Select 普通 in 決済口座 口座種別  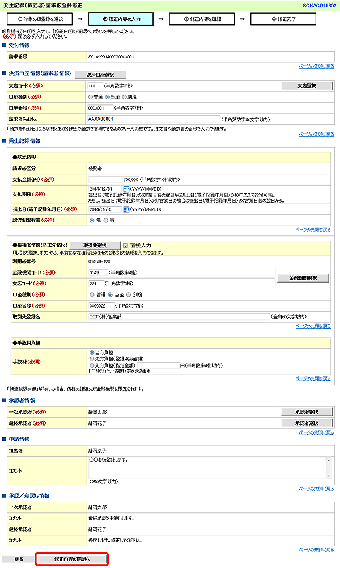coord(91,97)
